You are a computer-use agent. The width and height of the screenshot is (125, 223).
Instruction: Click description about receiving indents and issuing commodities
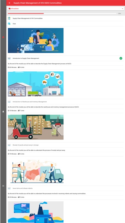point(47,194)
